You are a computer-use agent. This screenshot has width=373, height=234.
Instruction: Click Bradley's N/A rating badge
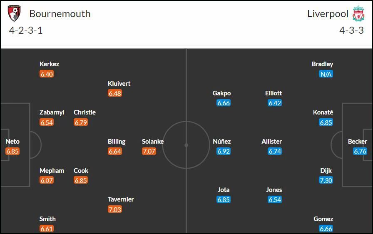pyautogui.click(x=326, y=74)
